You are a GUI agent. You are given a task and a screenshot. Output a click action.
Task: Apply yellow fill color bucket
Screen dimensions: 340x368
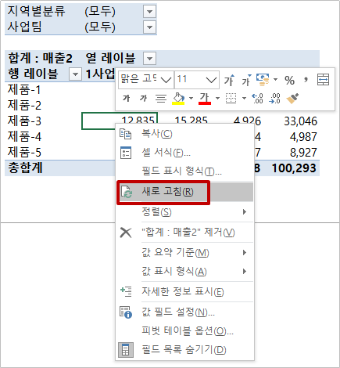pyautogui.click(x=178, y=99)
